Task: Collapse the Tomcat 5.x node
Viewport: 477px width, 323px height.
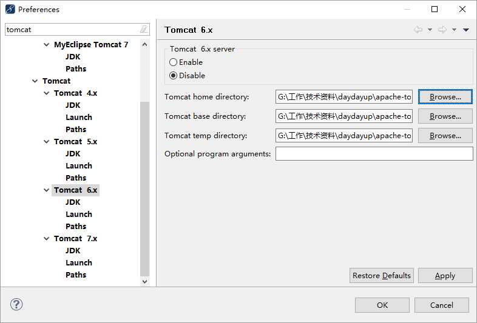Action: click(x=46, y=142)
